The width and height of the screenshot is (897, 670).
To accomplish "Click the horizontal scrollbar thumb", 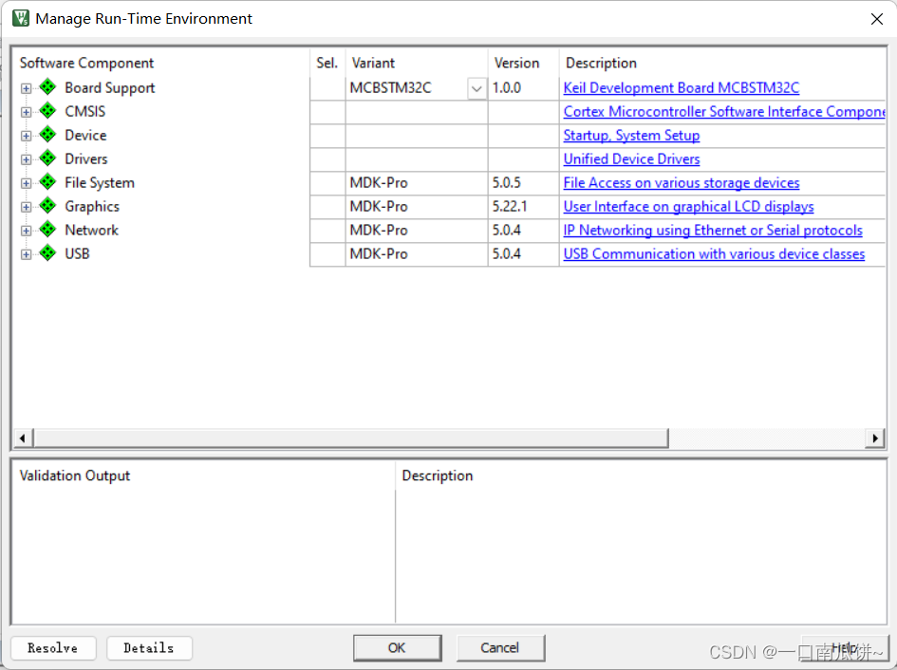I will pyautogui.click(x=350, y=438).
